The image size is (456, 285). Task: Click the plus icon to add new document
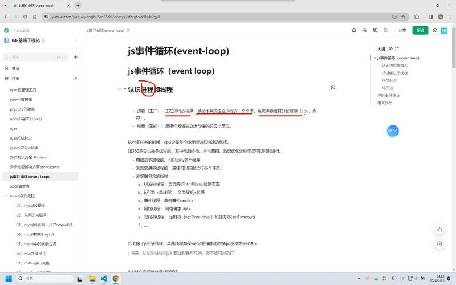76,57
